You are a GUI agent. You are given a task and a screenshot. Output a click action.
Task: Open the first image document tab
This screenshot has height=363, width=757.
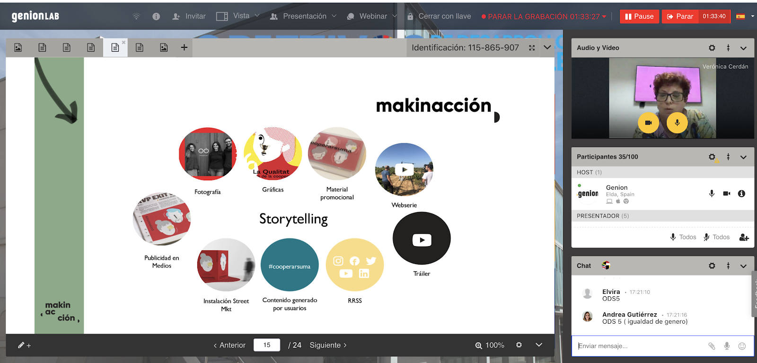(18, 47)
